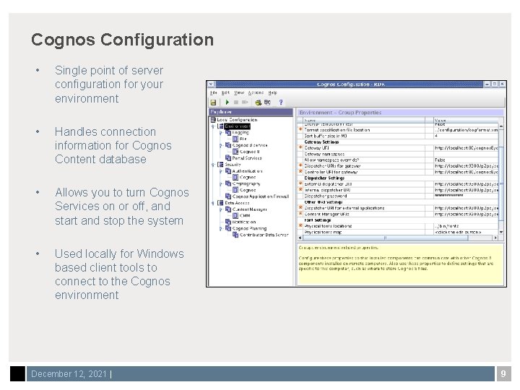520x390 pixels.
Task: Click the horizontal scrollbar right arrow
Action: (495, 238)
